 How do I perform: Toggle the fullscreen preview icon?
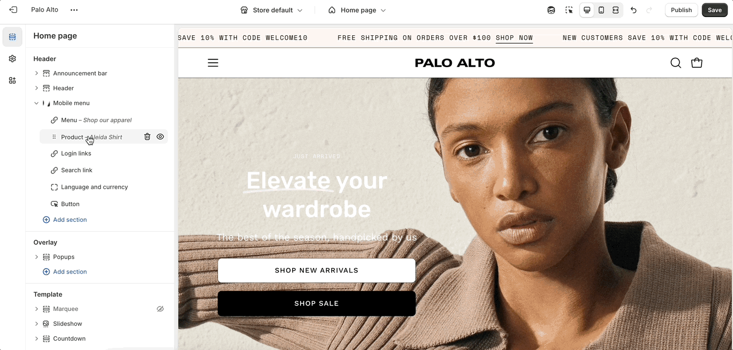click(x=616, y=10)
